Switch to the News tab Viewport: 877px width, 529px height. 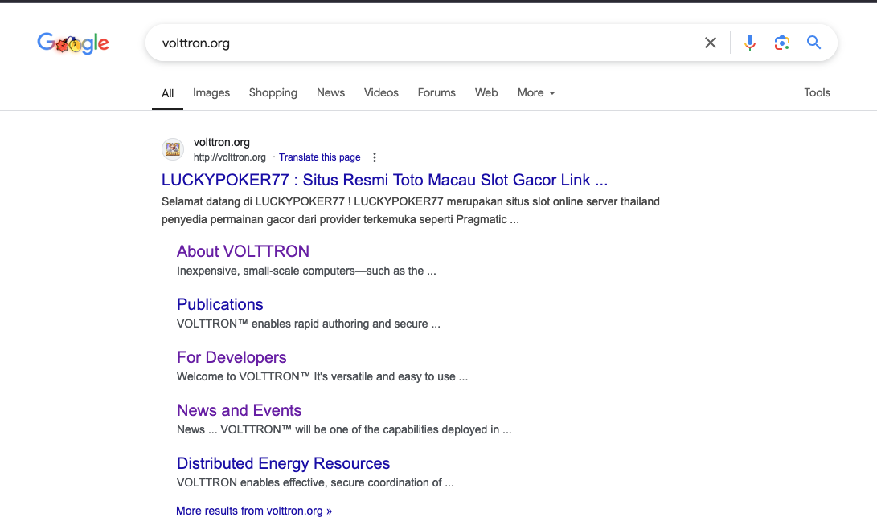(330, 93)
